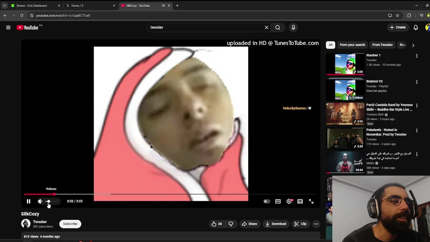Download the SlikCozy video
This screenshot has width=430, height=242.
click(x=275, y=224)
